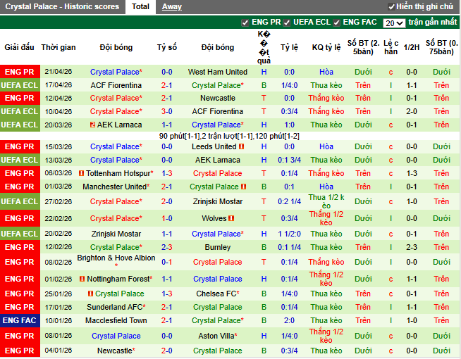Select the Total tab

click(x=140, y=6)
